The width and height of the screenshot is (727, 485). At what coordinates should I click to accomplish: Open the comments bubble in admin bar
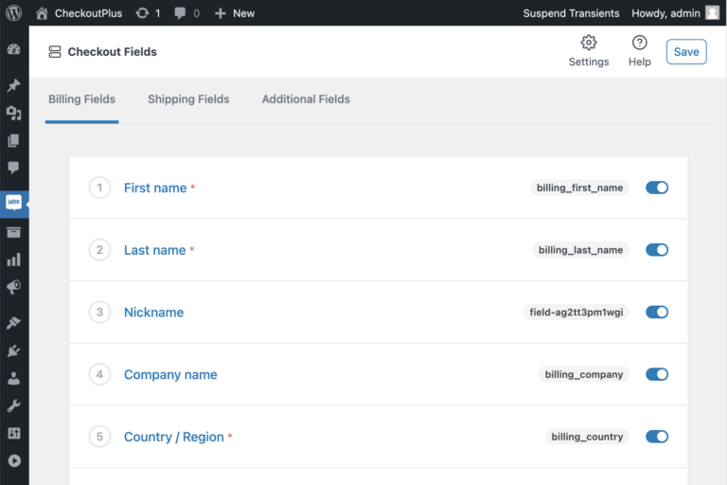pyautogui.click(x=186, y=13)
